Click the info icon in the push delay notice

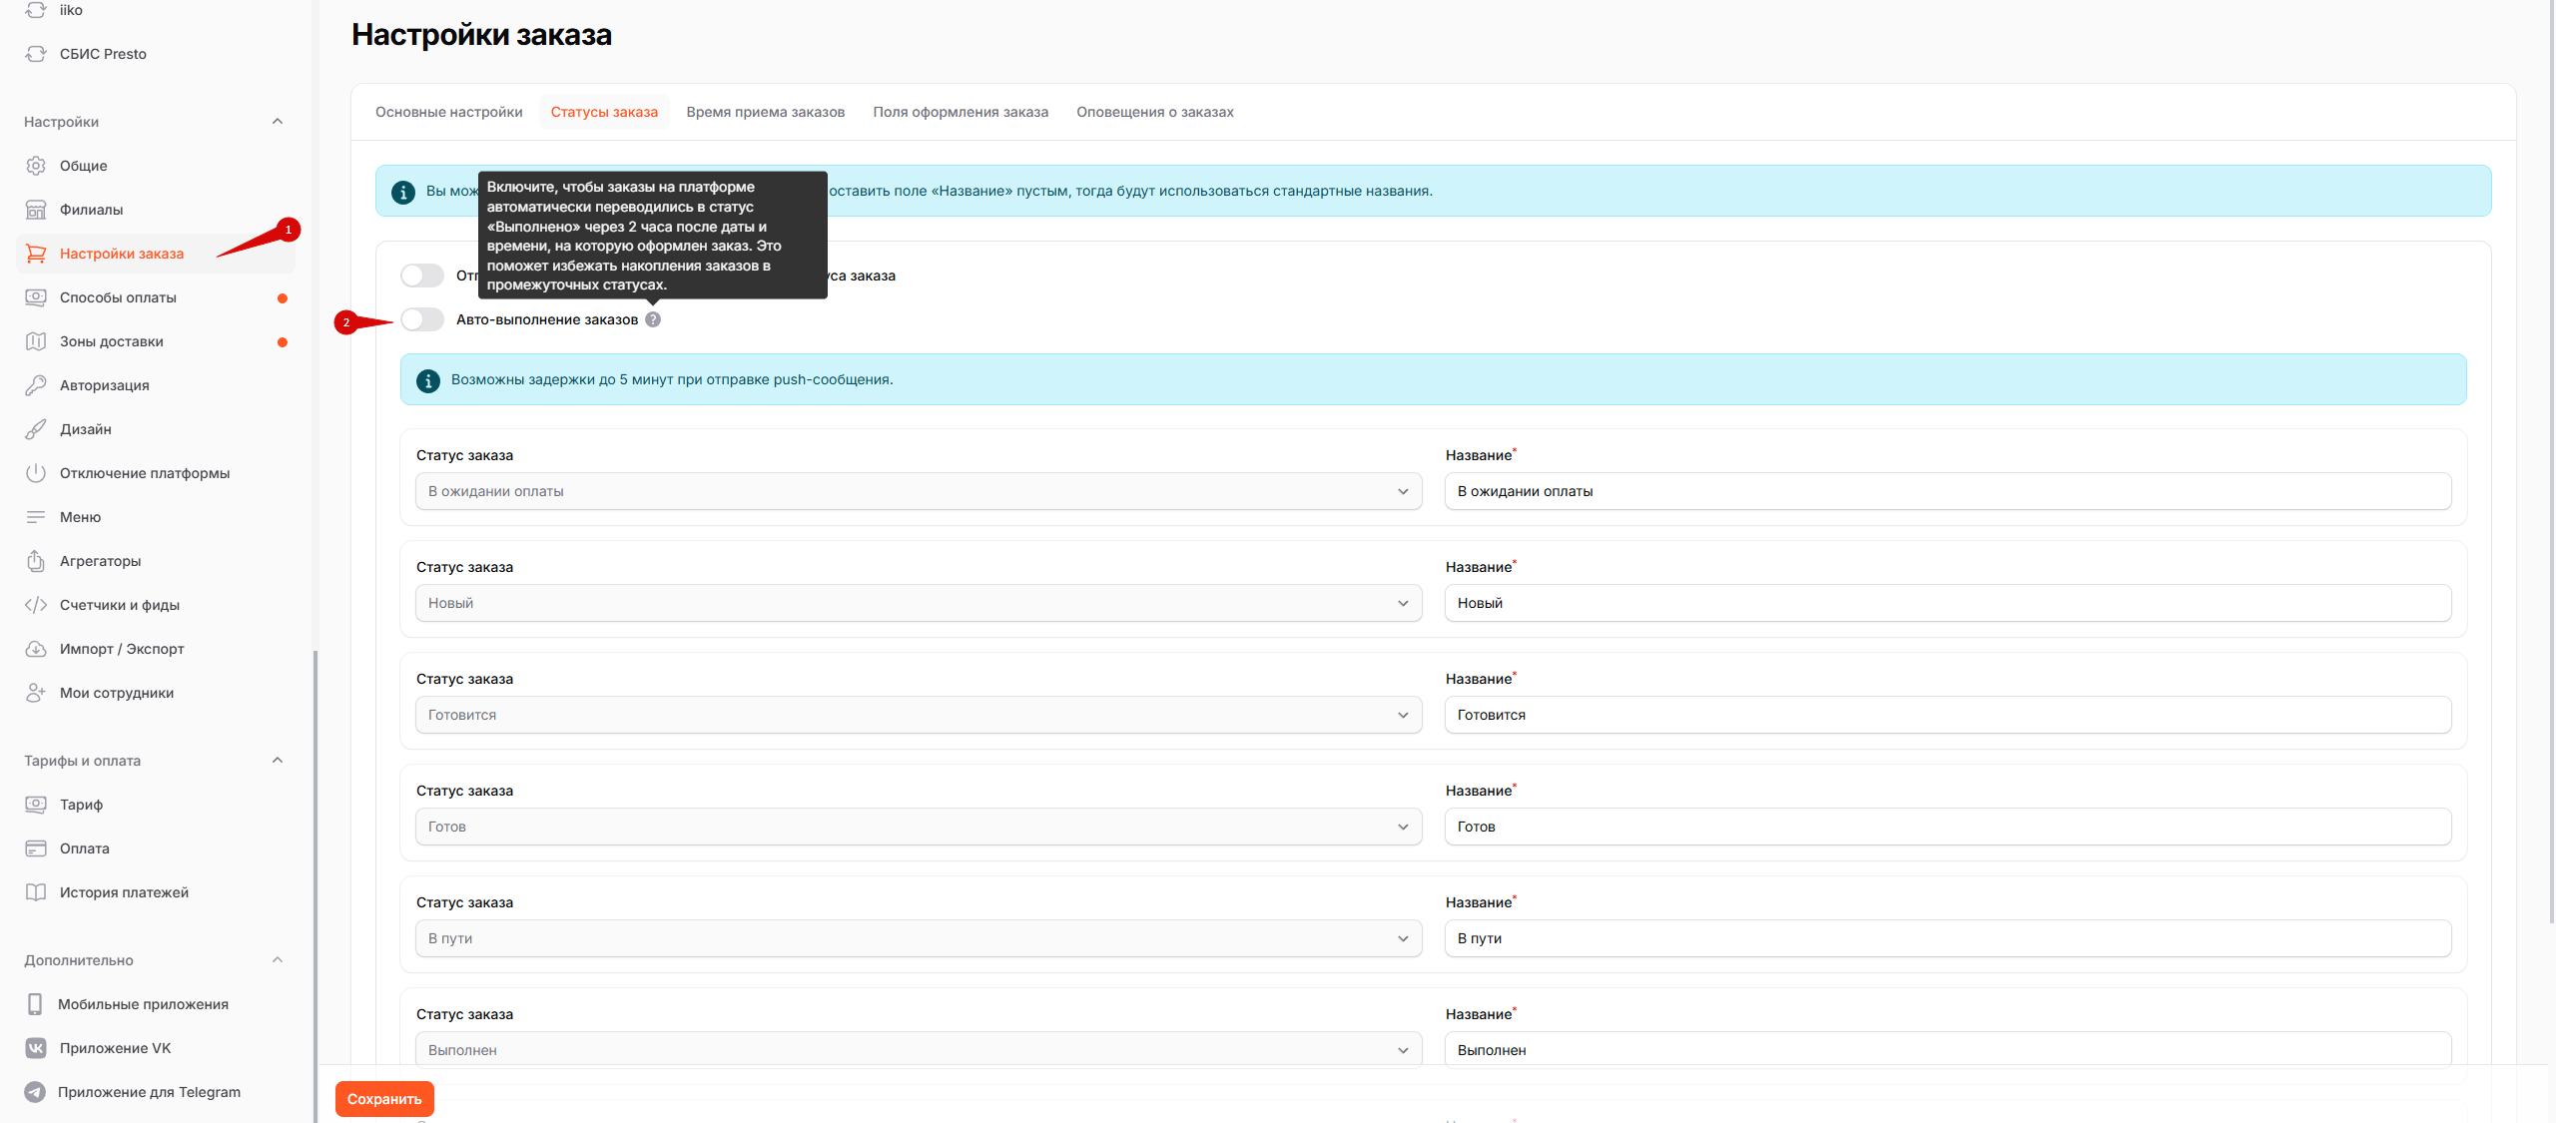point(428,380)
